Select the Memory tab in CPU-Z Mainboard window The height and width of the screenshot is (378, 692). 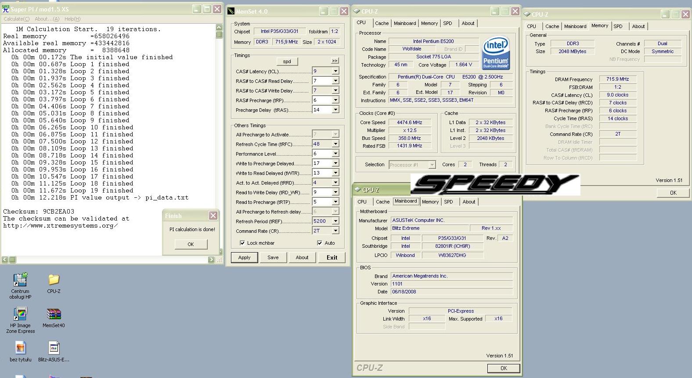point(430,202)
